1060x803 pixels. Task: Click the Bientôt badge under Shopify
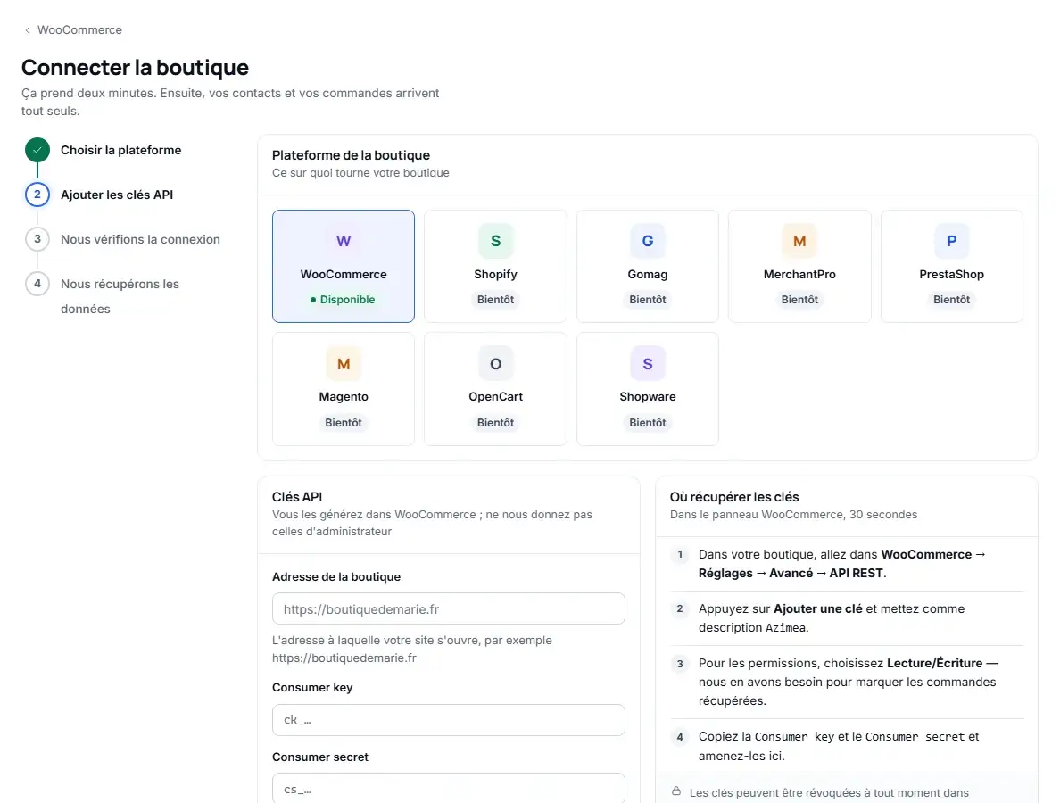pyautogui.click(x=495, y=300)
